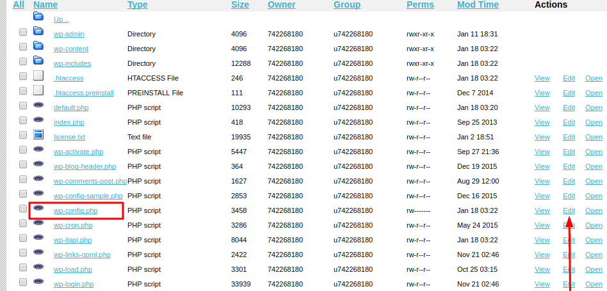Click the PHP icon beside wp-config.php
Viewport: 607px width, 291px height.
pos(38,208)
